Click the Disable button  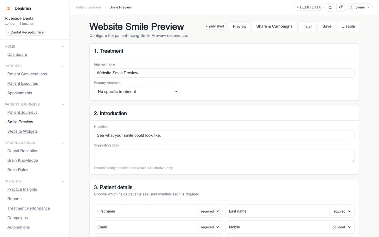(348, 26)
